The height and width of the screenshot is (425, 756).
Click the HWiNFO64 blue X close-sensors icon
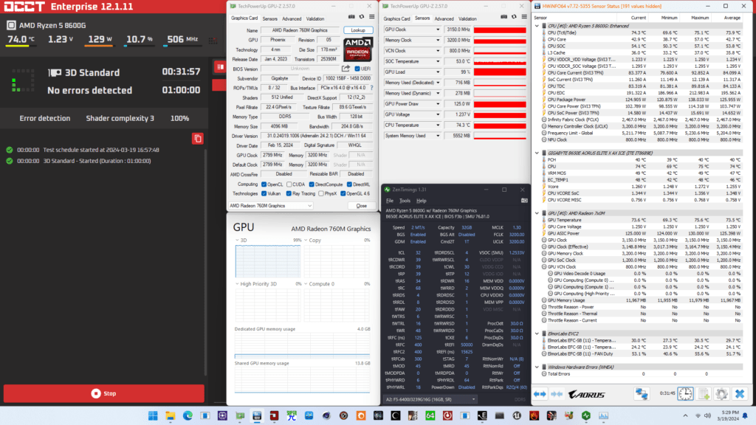click(740, 394)
